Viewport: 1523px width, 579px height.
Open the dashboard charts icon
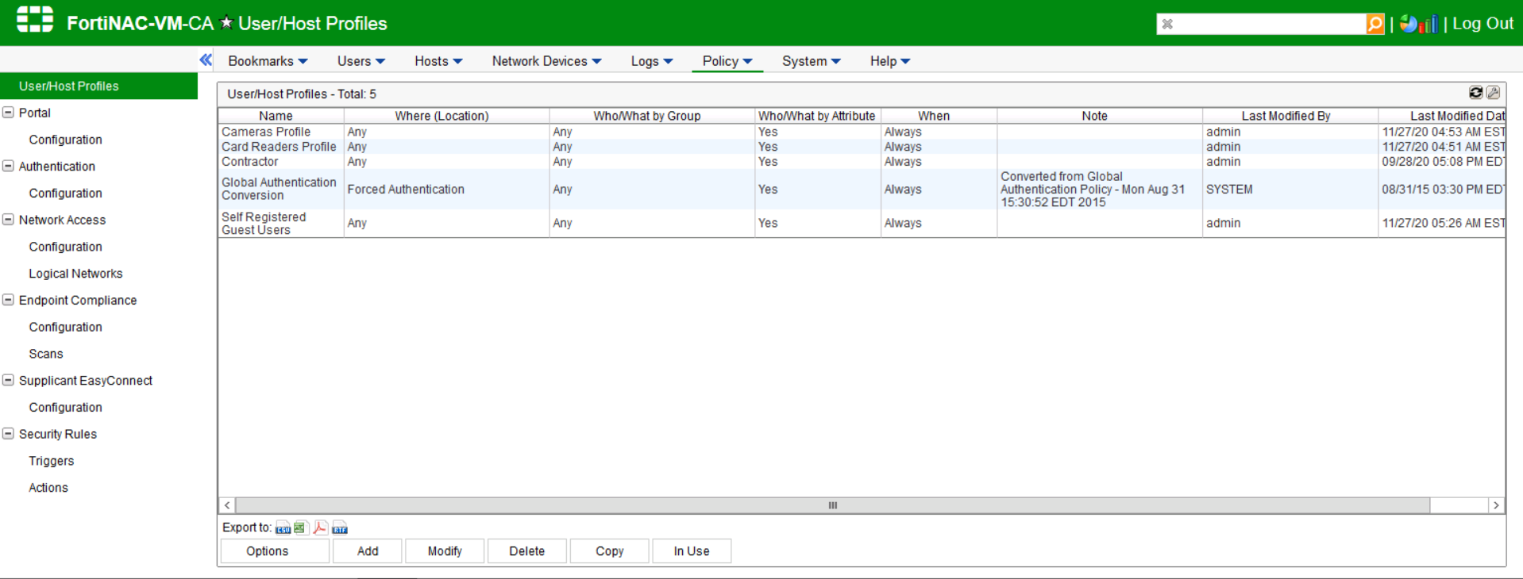[x=1418, y=24]
